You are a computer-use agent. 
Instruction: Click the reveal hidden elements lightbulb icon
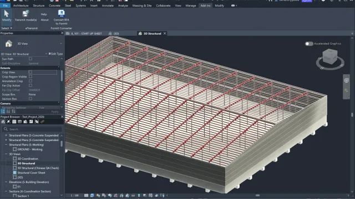pos(139,195)
